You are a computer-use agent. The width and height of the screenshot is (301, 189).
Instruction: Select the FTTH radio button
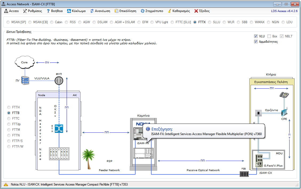coord(9,107)
